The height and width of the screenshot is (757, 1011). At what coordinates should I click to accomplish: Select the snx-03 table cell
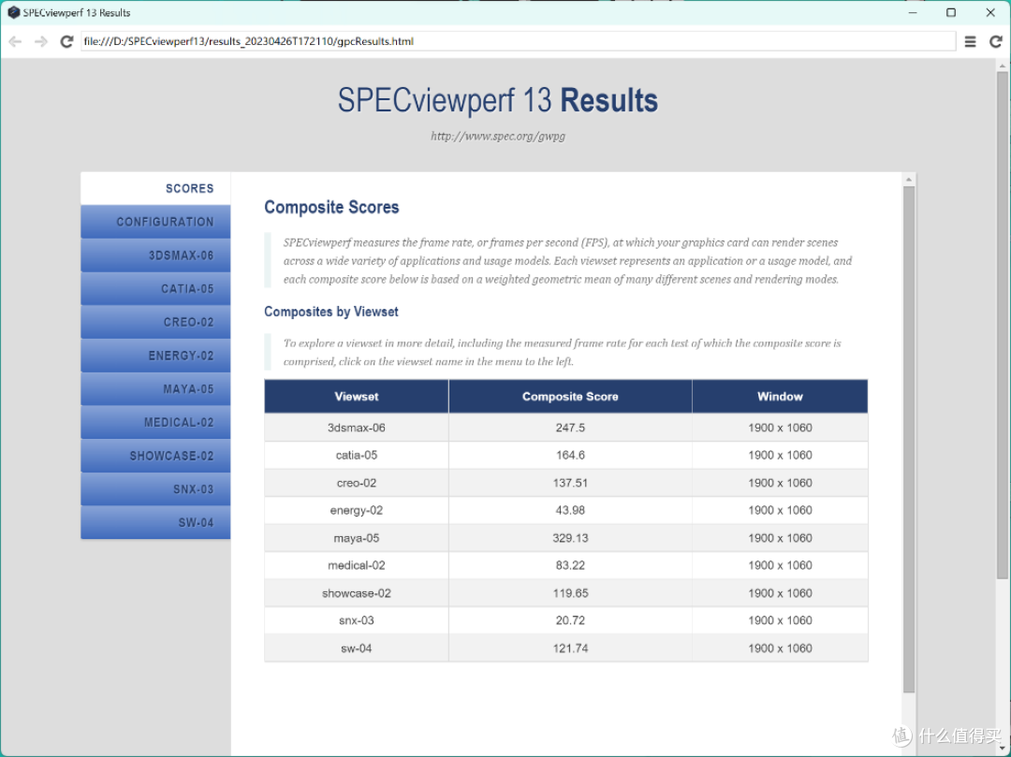point(357,620)
